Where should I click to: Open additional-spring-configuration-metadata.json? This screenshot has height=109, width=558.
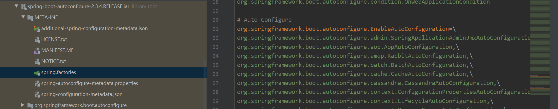pos(94,28)
